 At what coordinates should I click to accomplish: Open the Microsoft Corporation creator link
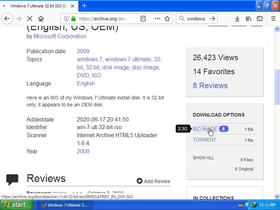click(x=60, y=36)
